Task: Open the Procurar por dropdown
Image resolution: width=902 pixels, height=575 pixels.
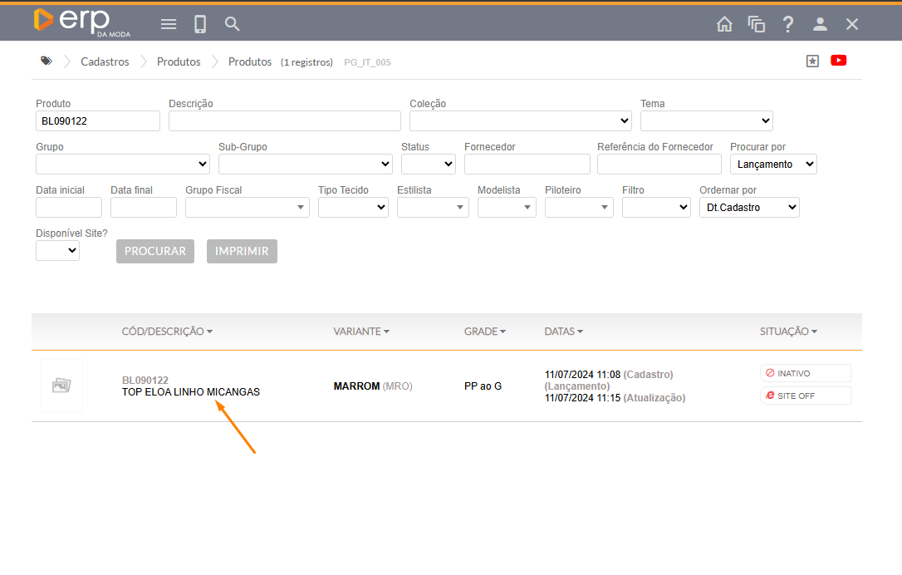Action: 773,165
